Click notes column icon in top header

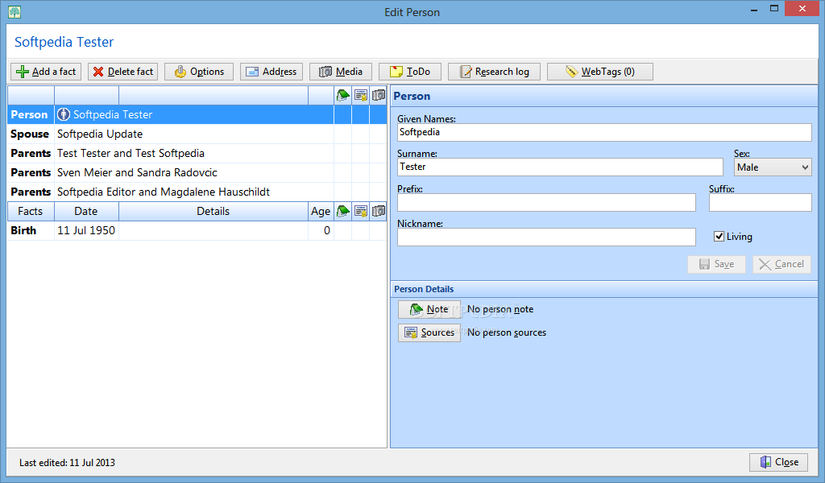[x=343, y=95]
